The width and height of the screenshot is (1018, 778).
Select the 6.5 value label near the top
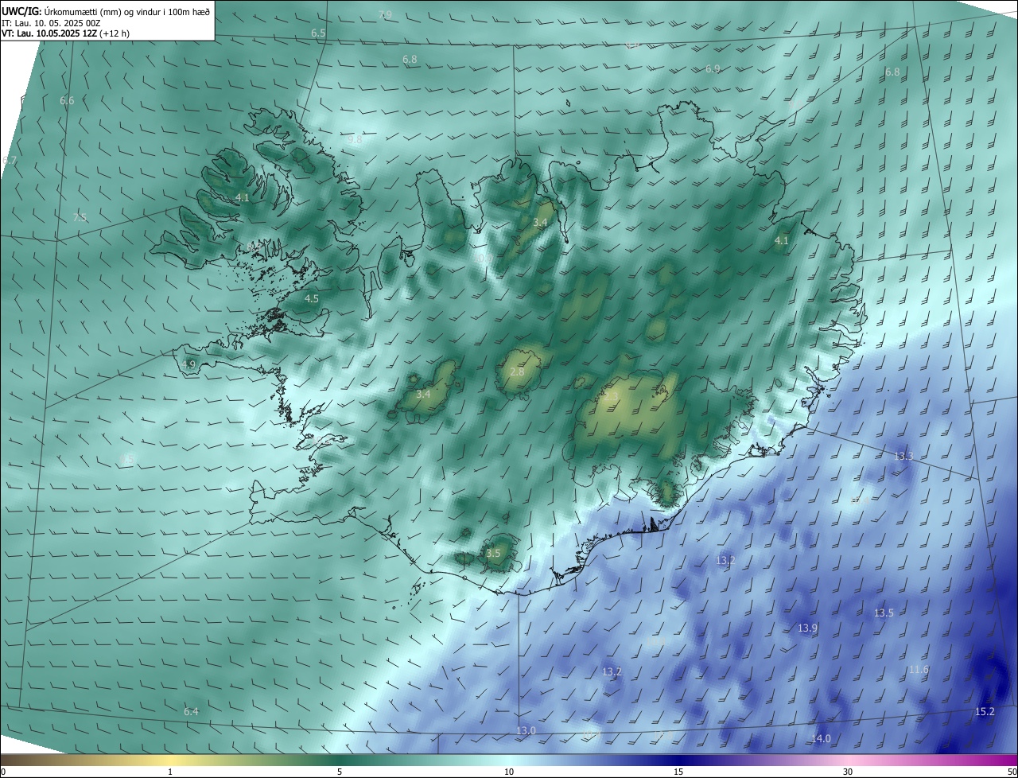[318, 33]
